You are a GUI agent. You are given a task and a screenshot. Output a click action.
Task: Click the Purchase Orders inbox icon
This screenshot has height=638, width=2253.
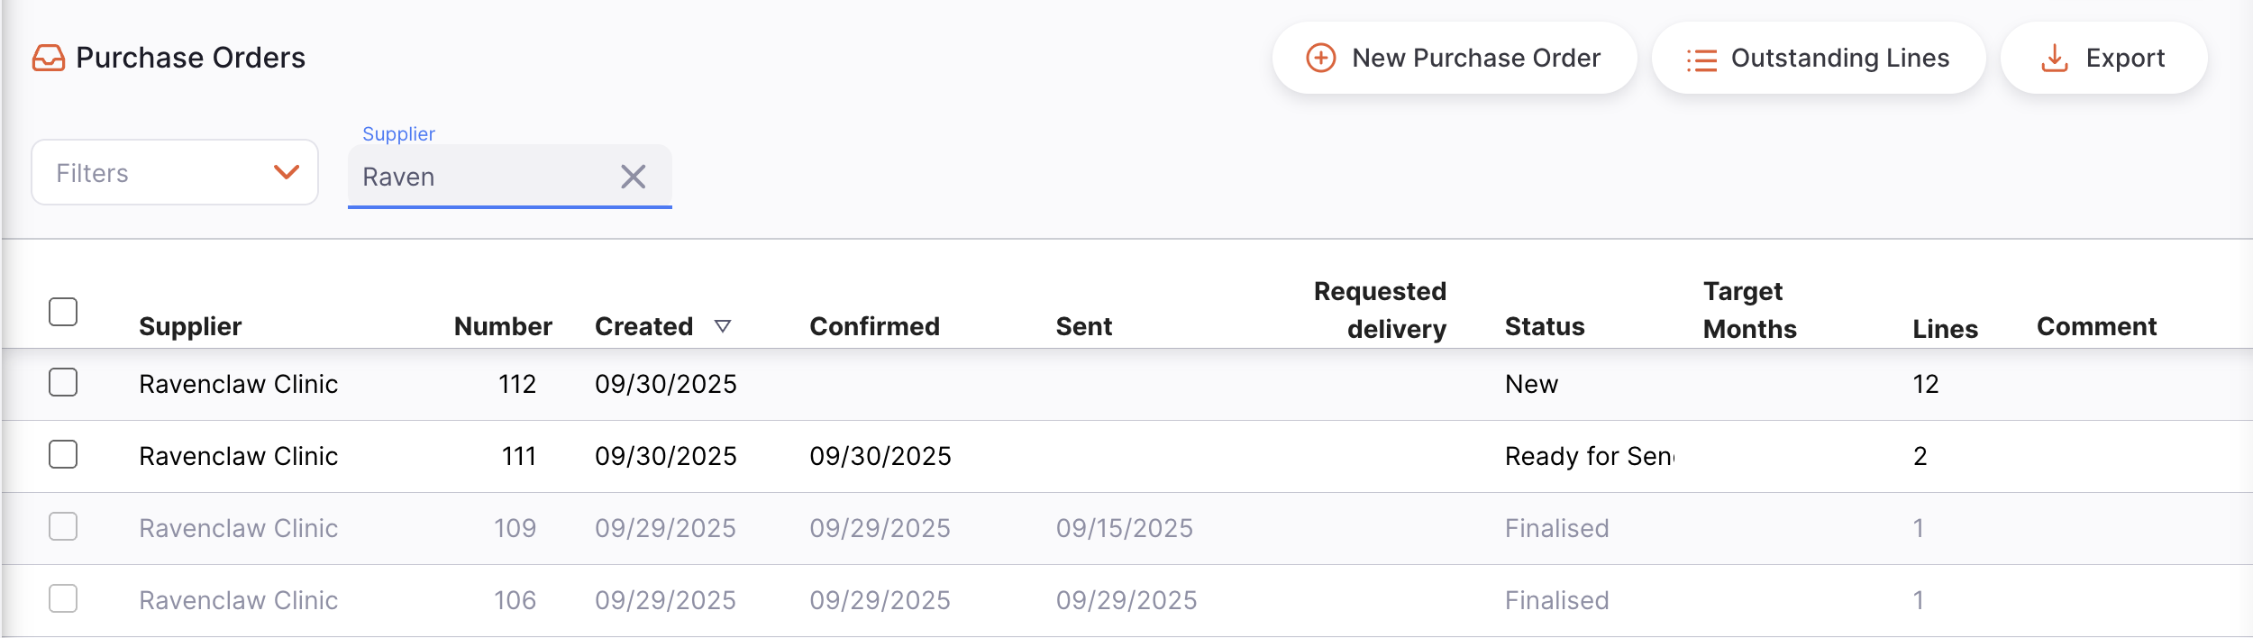[49, 58]
